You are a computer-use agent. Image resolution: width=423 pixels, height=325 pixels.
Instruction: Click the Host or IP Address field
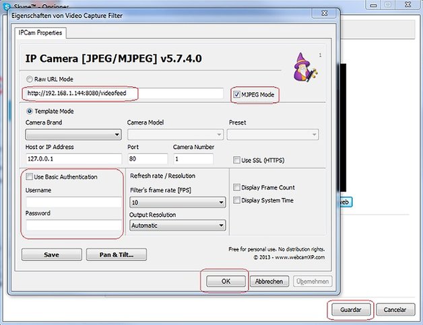tap(73, 159)
